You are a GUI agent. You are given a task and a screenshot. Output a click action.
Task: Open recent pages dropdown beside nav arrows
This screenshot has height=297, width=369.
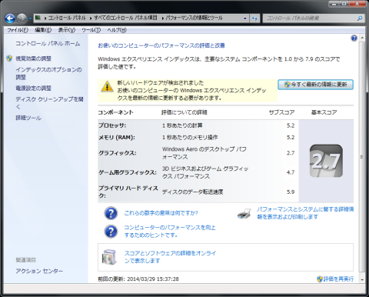(30, 18)
